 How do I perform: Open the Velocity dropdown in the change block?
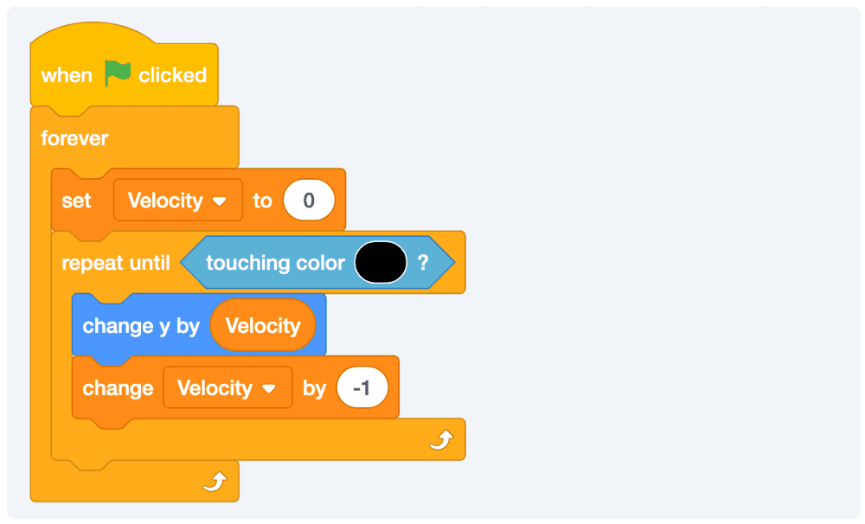pyautogui.click(x=227, y=388)
